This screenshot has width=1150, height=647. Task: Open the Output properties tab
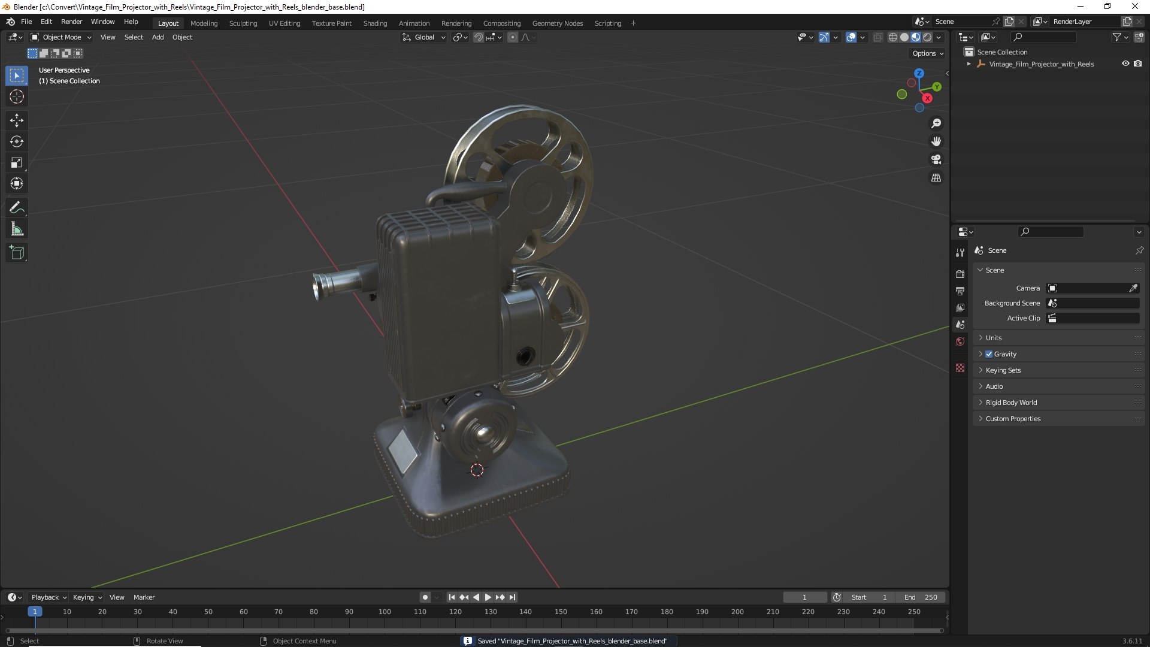[960, 291]
